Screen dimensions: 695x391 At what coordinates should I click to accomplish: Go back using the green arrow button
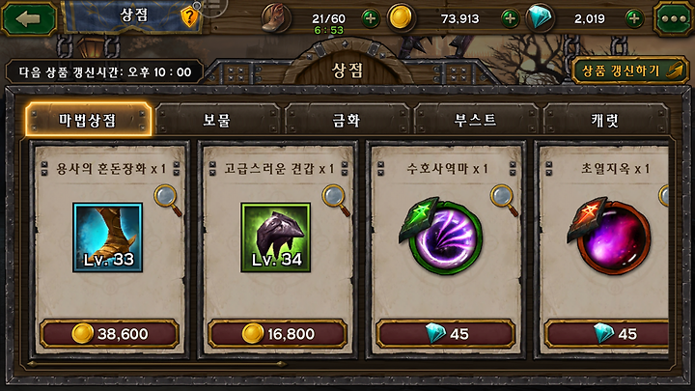pyautogui.click(x=29, y=18)
